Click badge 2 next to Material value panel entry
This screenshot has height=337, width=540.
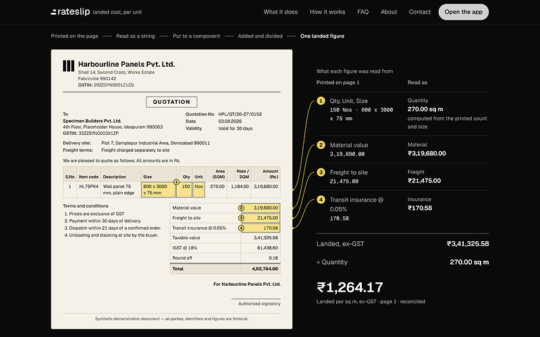(321, 145)
